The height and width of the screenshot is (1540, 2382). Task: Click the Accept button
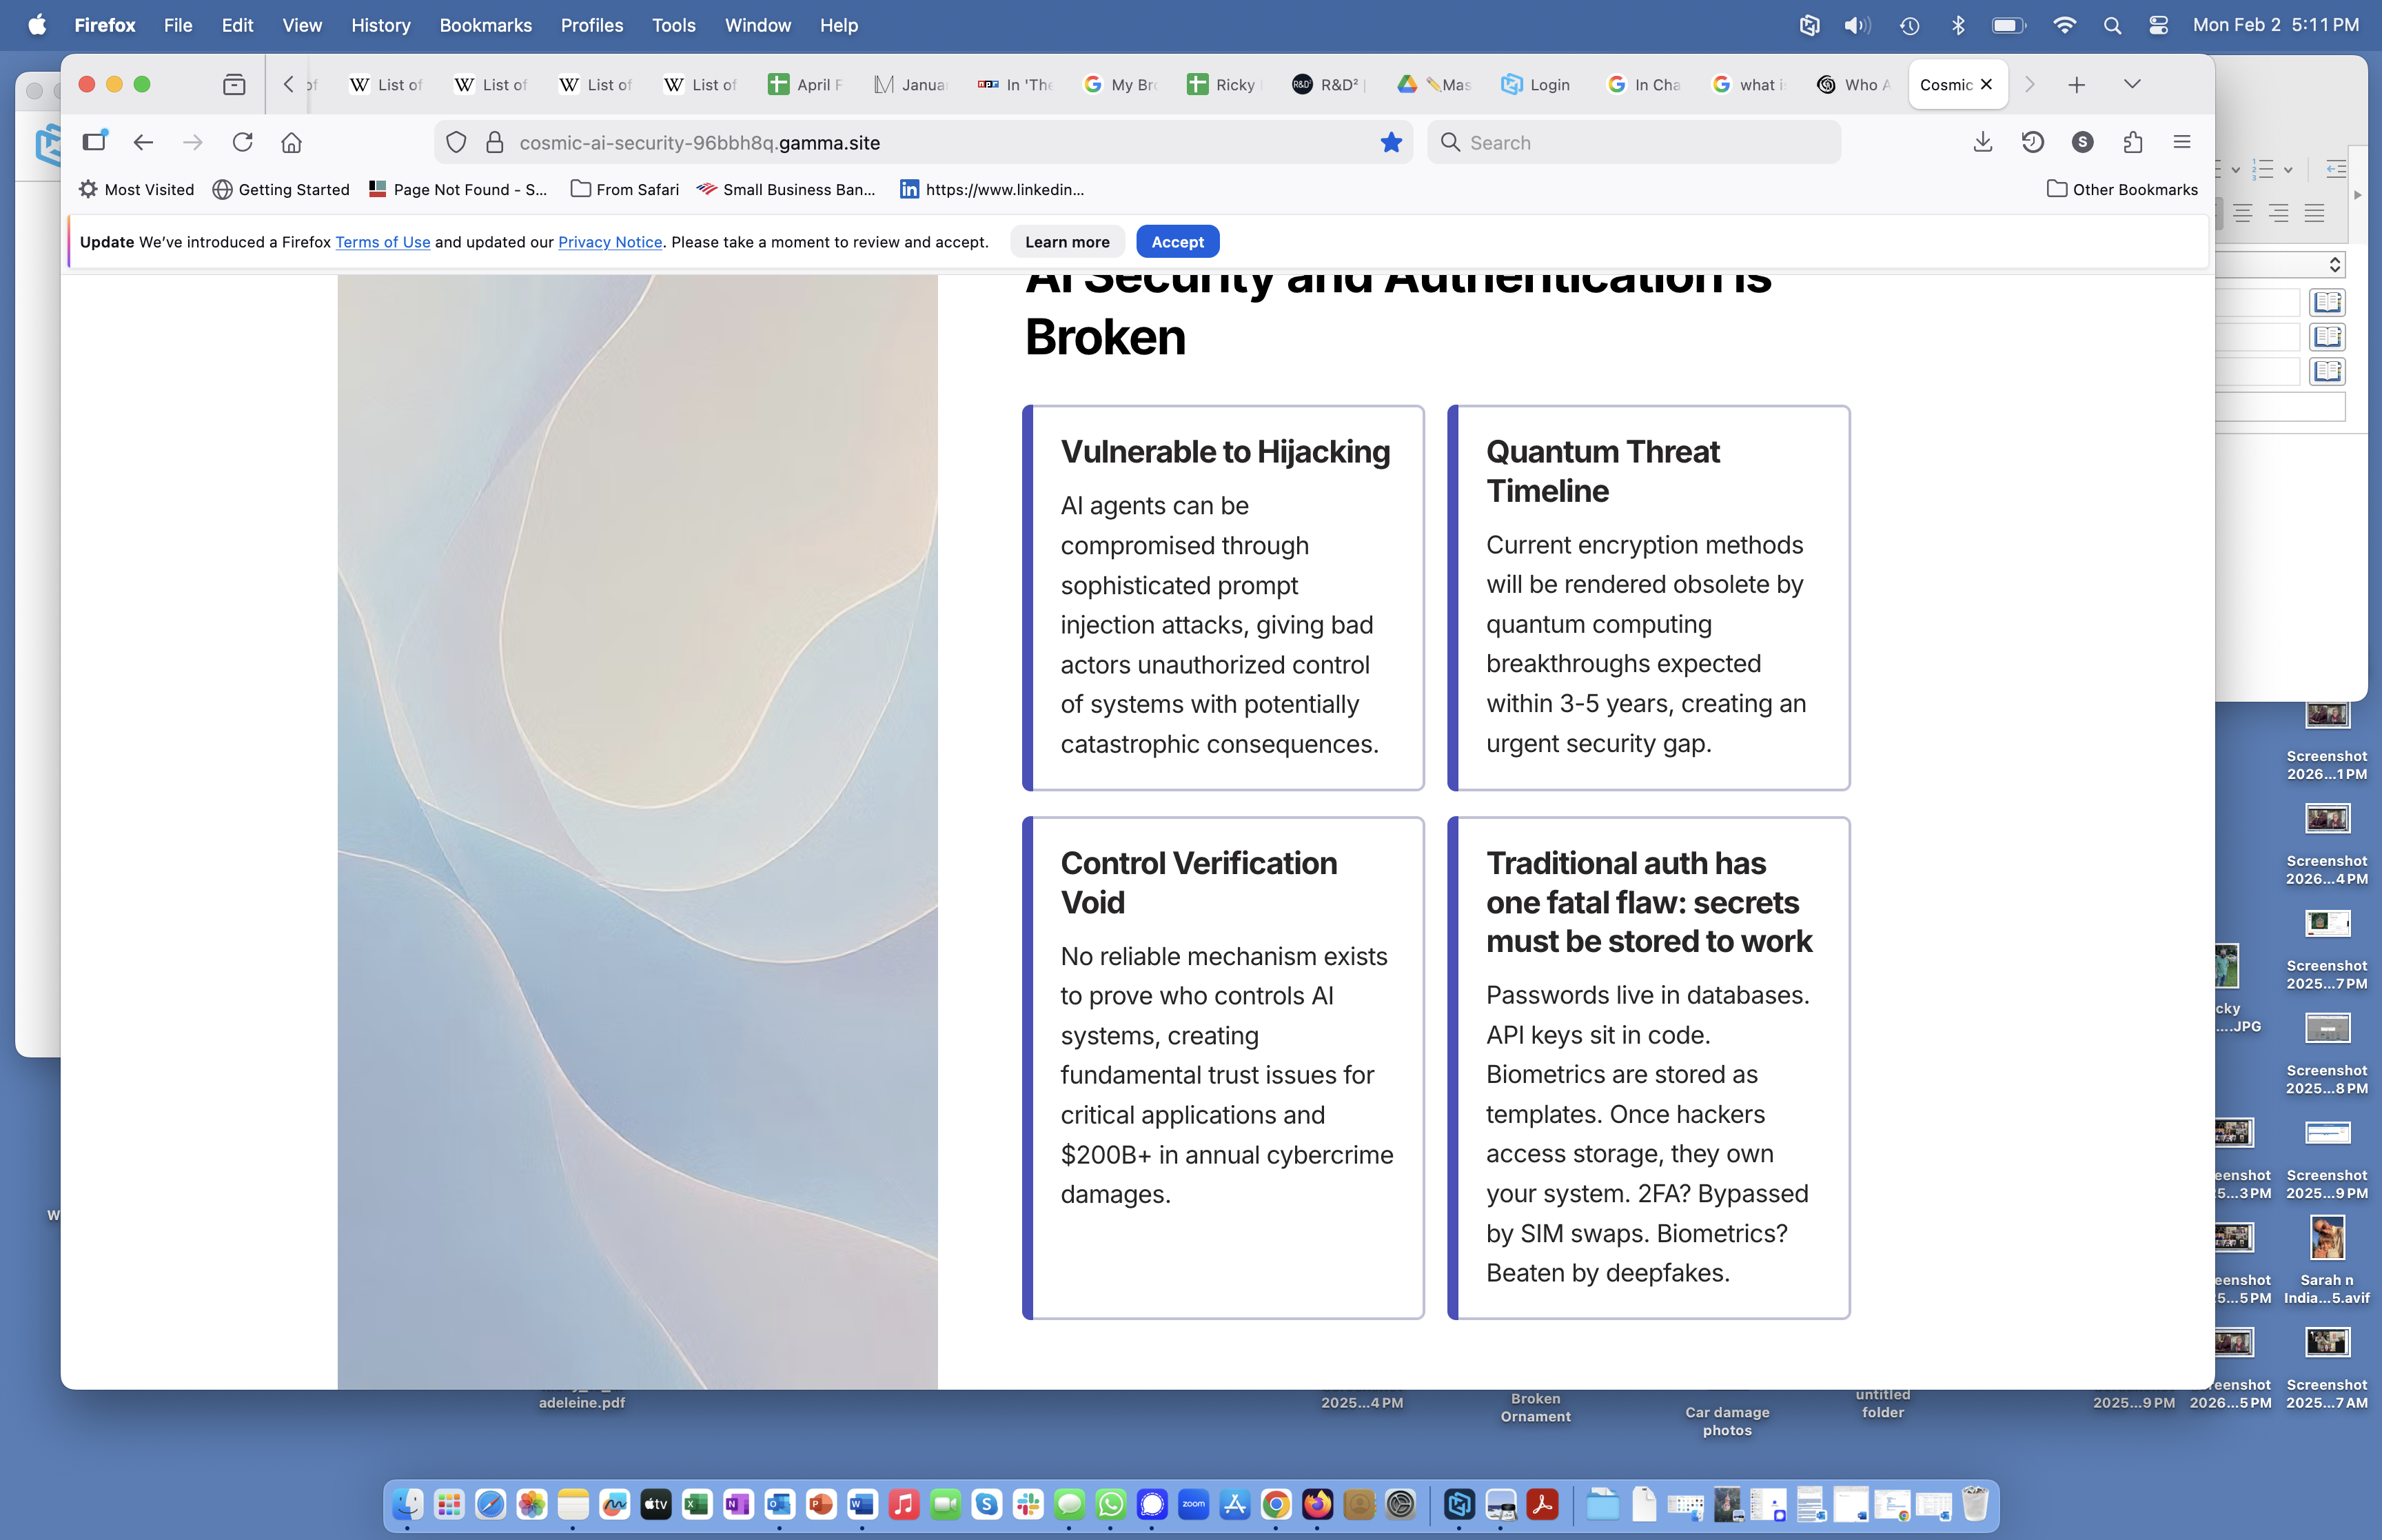1177,242
